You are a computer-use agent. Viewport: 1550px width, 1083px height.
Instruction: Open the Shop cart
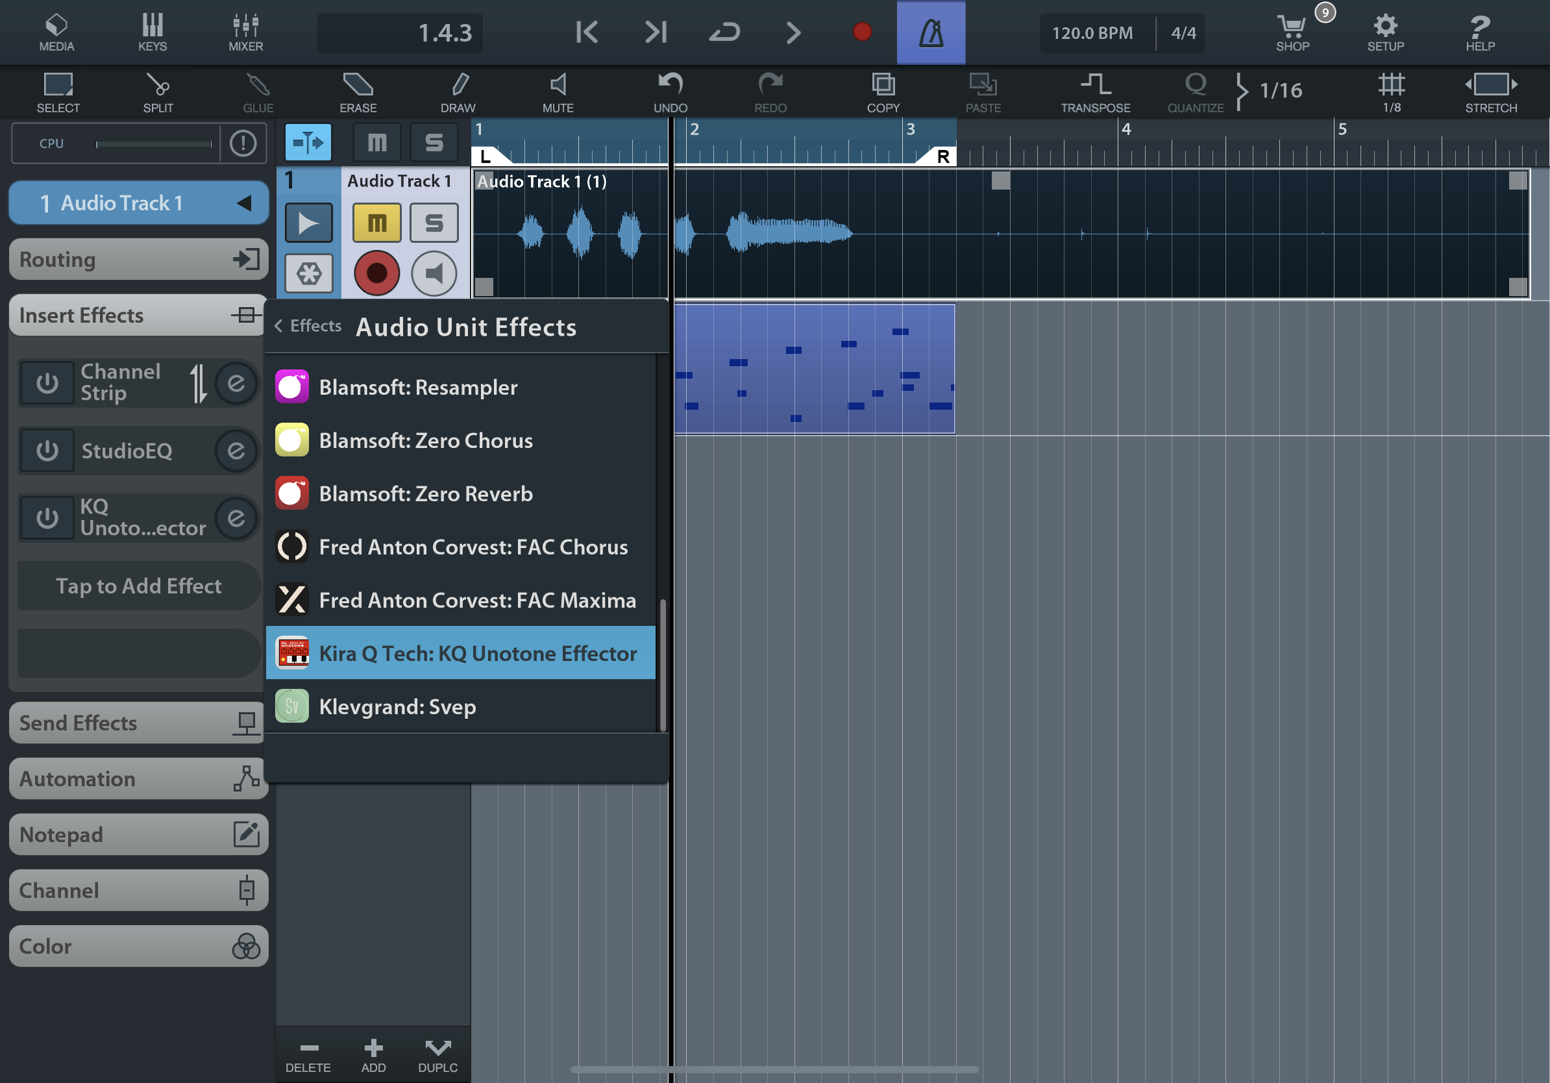coord(1294,32)
